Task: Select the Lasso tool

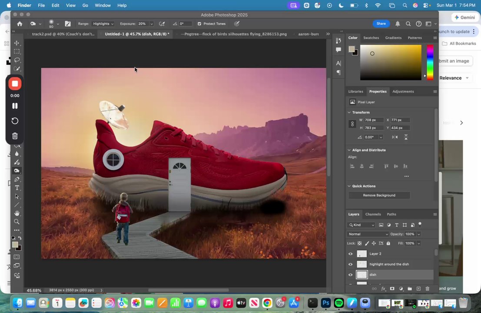Action: coord(17,60)
